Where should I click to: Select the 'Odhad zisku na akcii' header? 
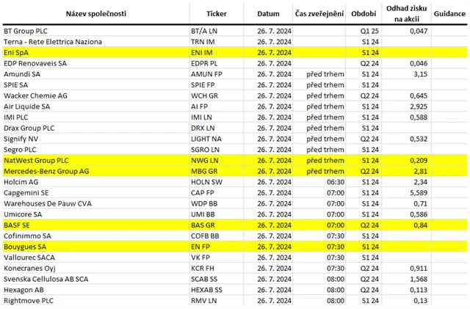click(406, 13)
